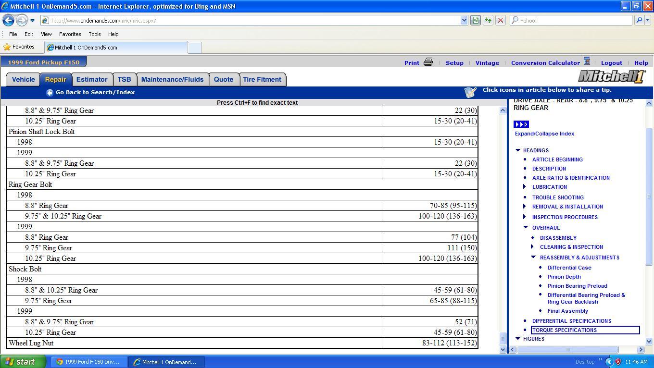Viewport: 654px width, 368px height.
Task: Collapse the REASSEMBLY & ADJUSTMENTS subheading
Action: pyautogui.click(x=533, y=258)
